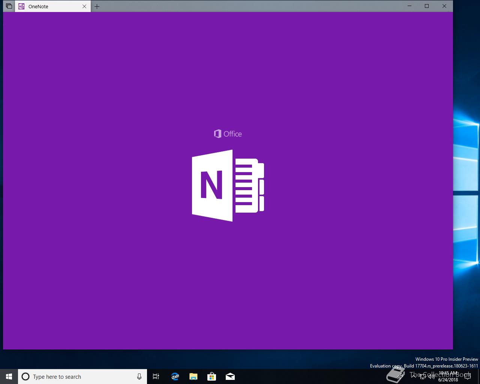Viewport: 480px width, 384px height.
Task: Open the Action Center notifications icon
Action: coord(468,376)
